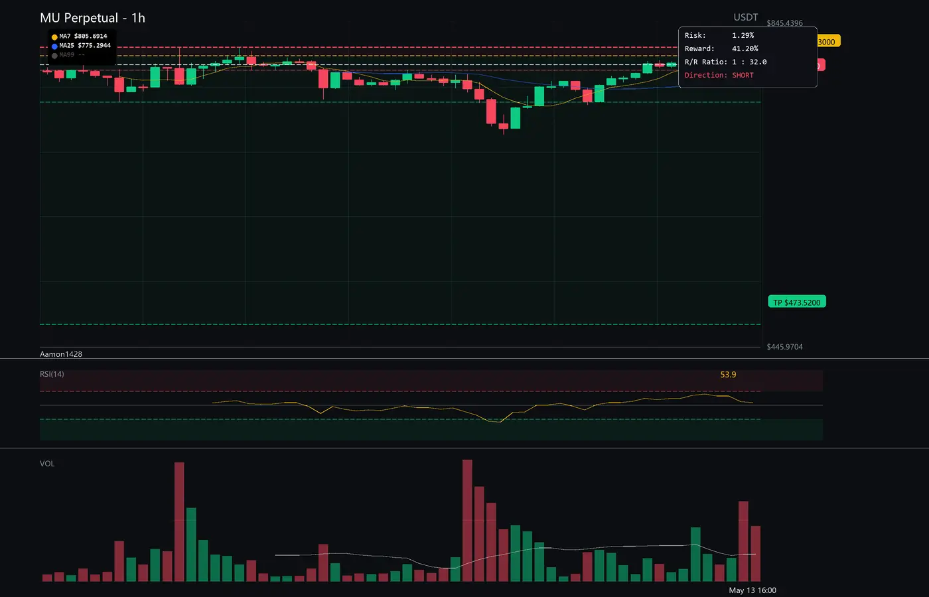Viewport: 929px width, 597px height.
Task: Click the VOL panel label
Action: click(x=47, y=464)
